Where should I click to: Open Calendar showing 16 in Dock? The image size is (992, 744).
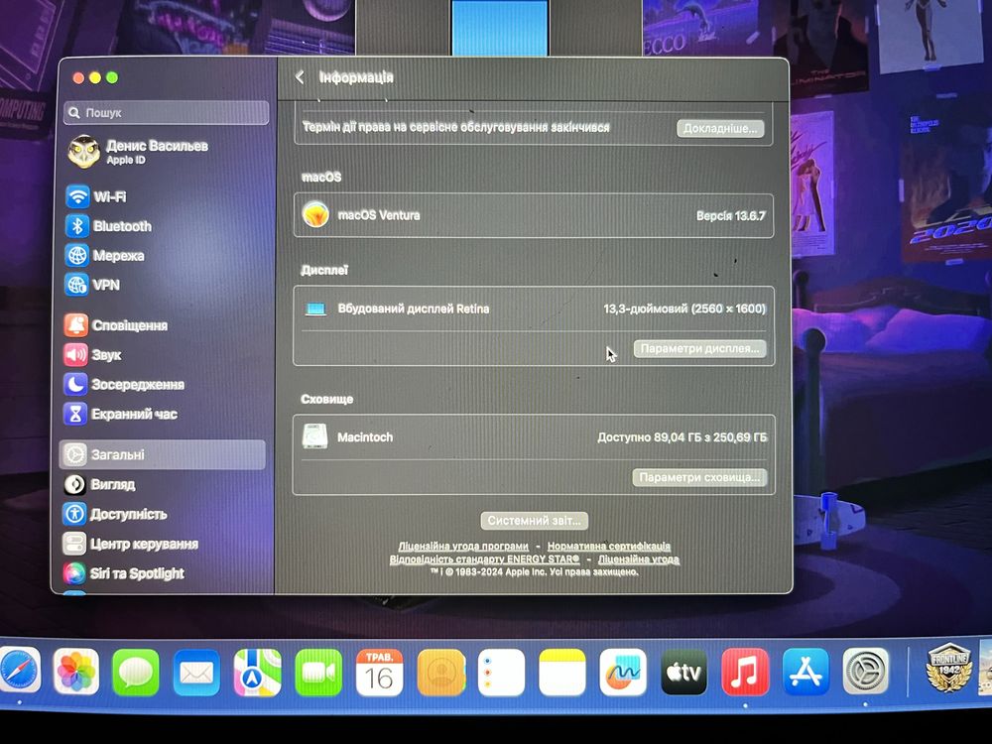click(380, 672)
